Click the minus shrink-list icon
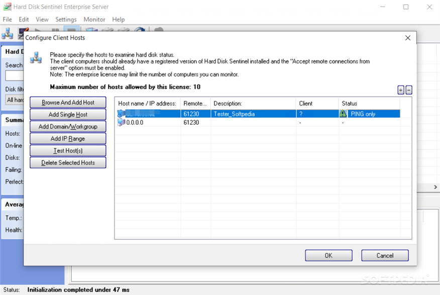Screen dimensions: 440x295 pos(409,90)
